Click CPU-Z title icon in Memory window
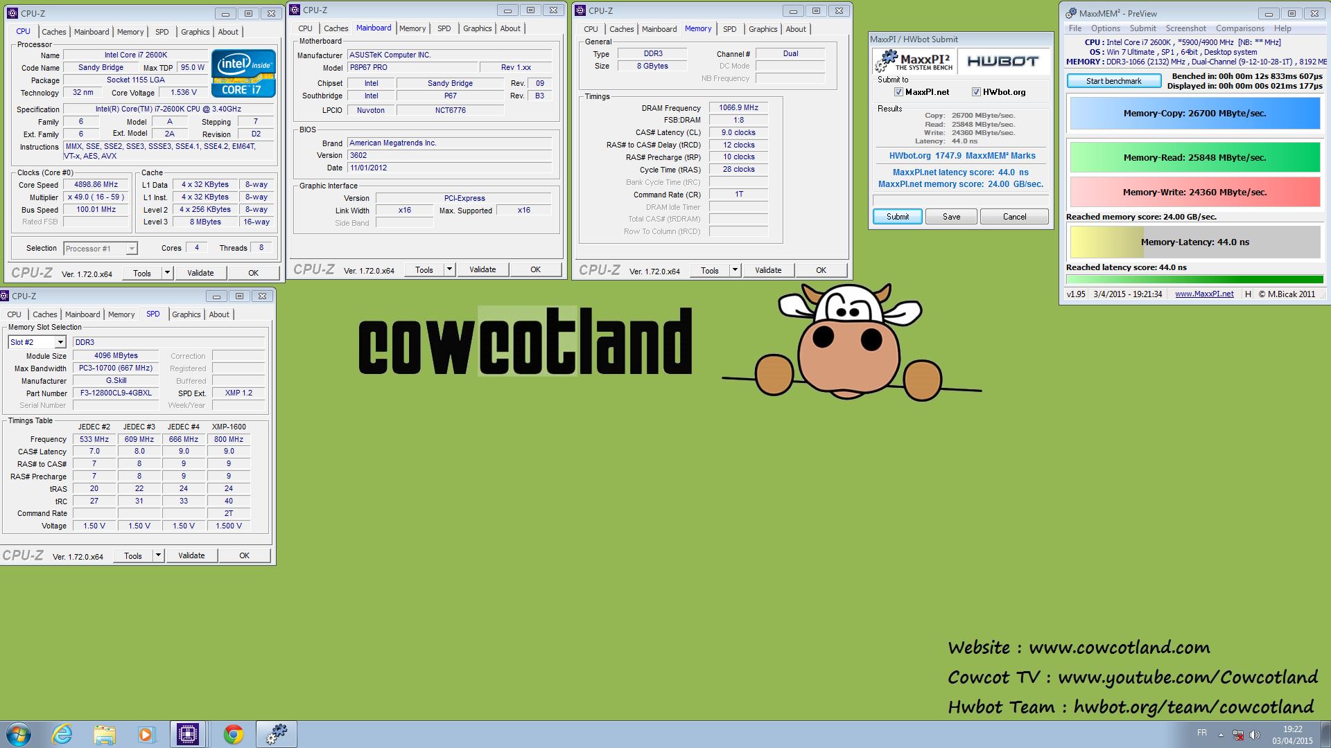Screen dimensions: 1331x748 coord(580,10)
